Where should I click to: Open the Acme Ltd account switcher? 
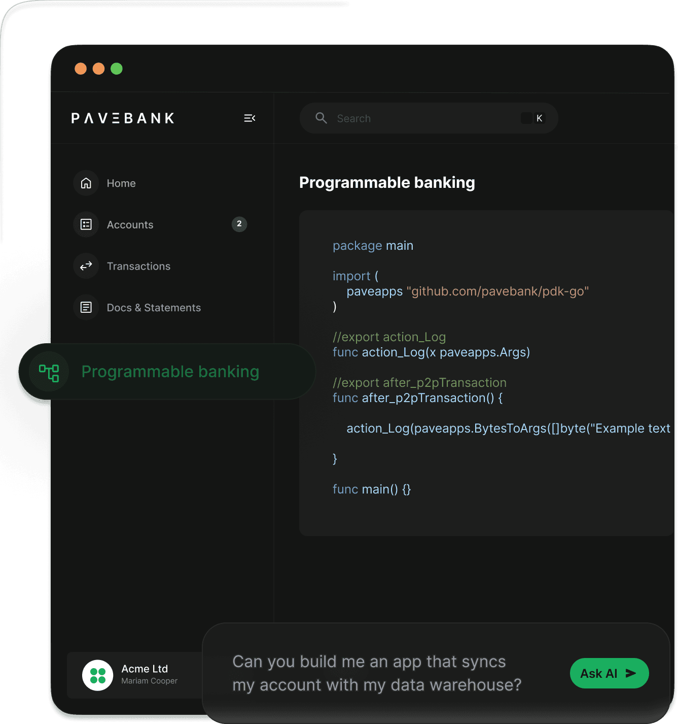click(145, 669)
